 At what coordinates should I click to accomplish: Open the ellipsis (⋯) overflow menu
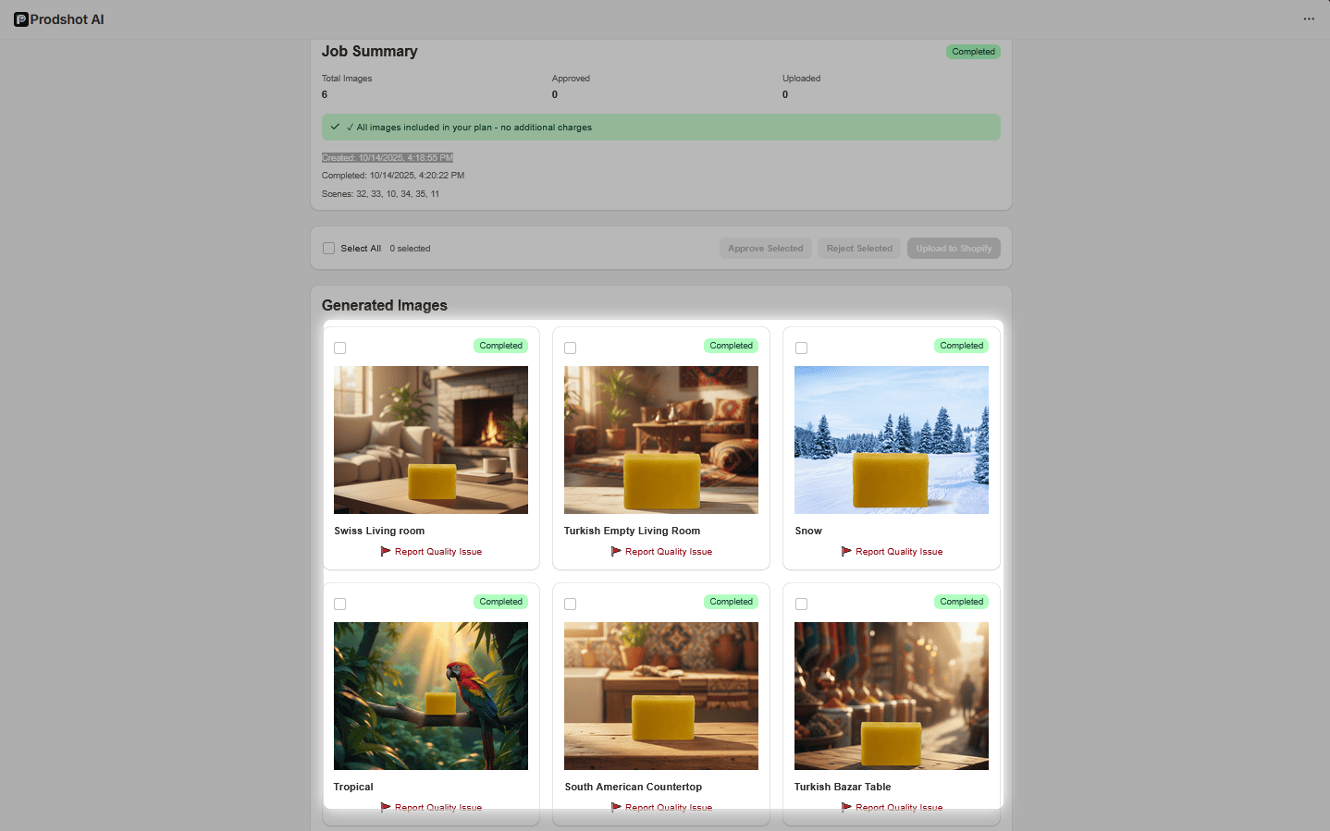tap(1309, 18)
